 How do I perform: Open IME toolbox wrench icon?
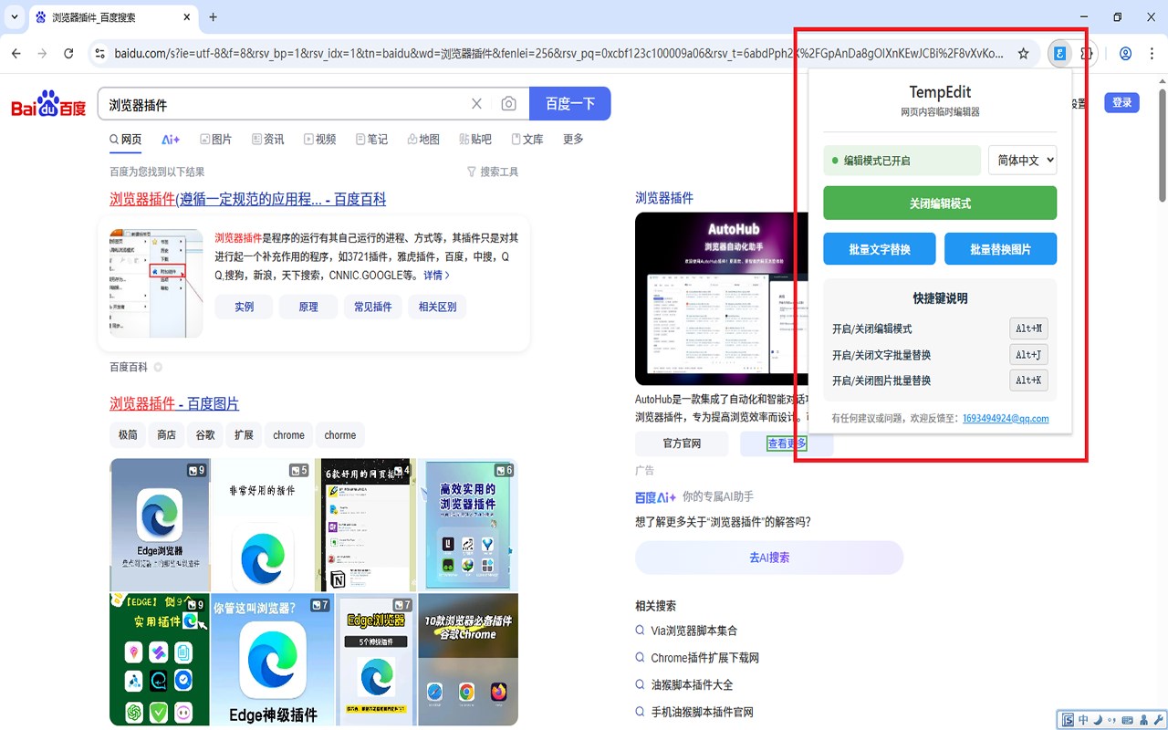[x=1159, y=720]
